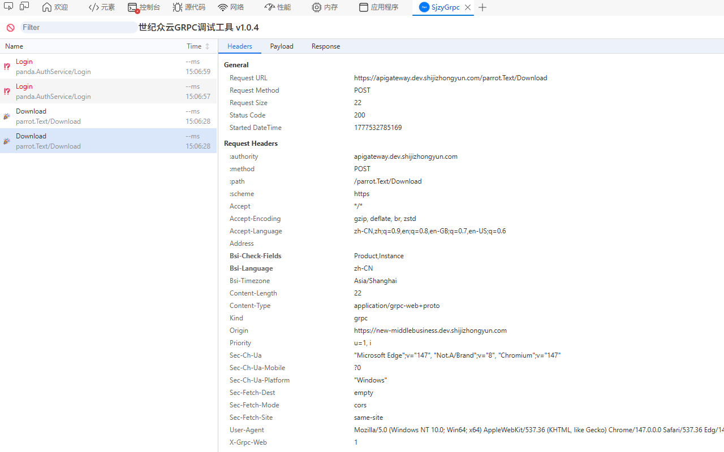Click the Kind value grpc

click(361, 318)
